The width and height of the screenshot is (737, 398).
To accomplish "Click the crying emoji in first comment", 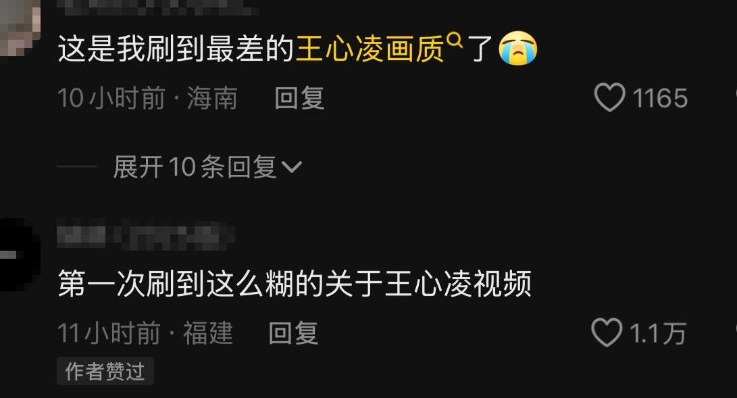I will (518, 48).
